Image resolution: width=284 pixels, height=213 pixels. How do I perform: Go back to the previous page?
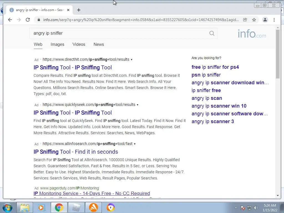pos(10,20)
